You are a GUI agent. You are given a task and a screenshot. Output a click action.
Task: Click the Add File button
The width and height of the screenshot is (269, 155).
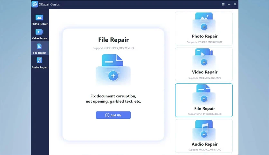click(113, 115)
